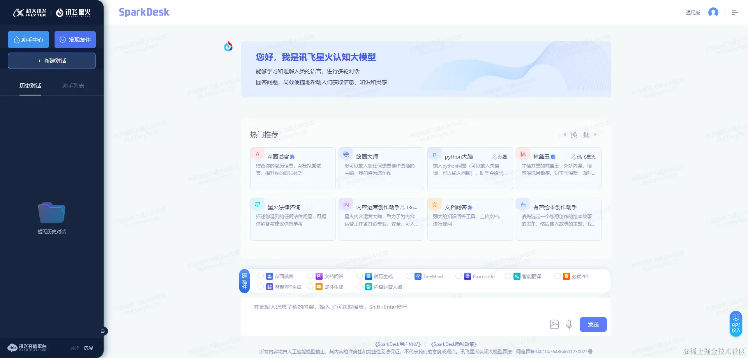
Task: Activate the microphone voice input icon
Action: coord(569,324)
